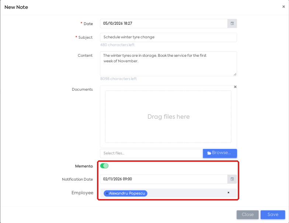Click the Subject label

point(86,38)
